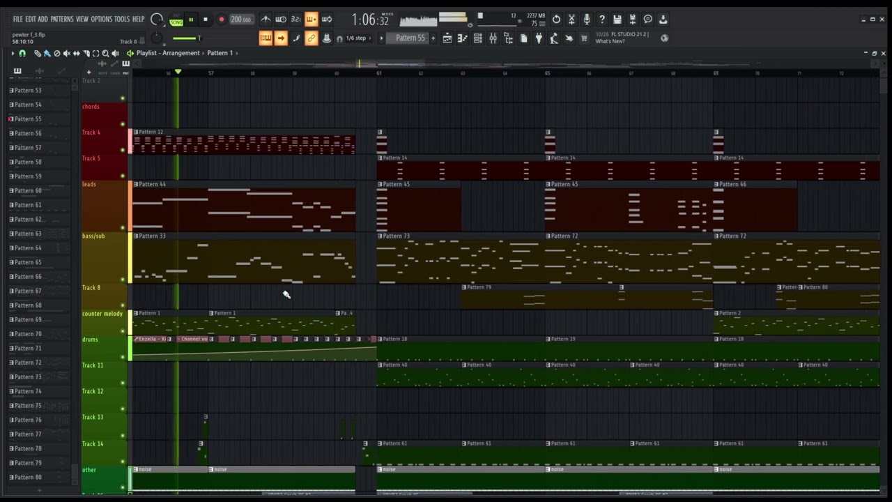Image resolution: width=892 pixels, height=502 pixels.
Task: Toggle the 3-2-1 recording countdown
Action: [x=296, y=20]
